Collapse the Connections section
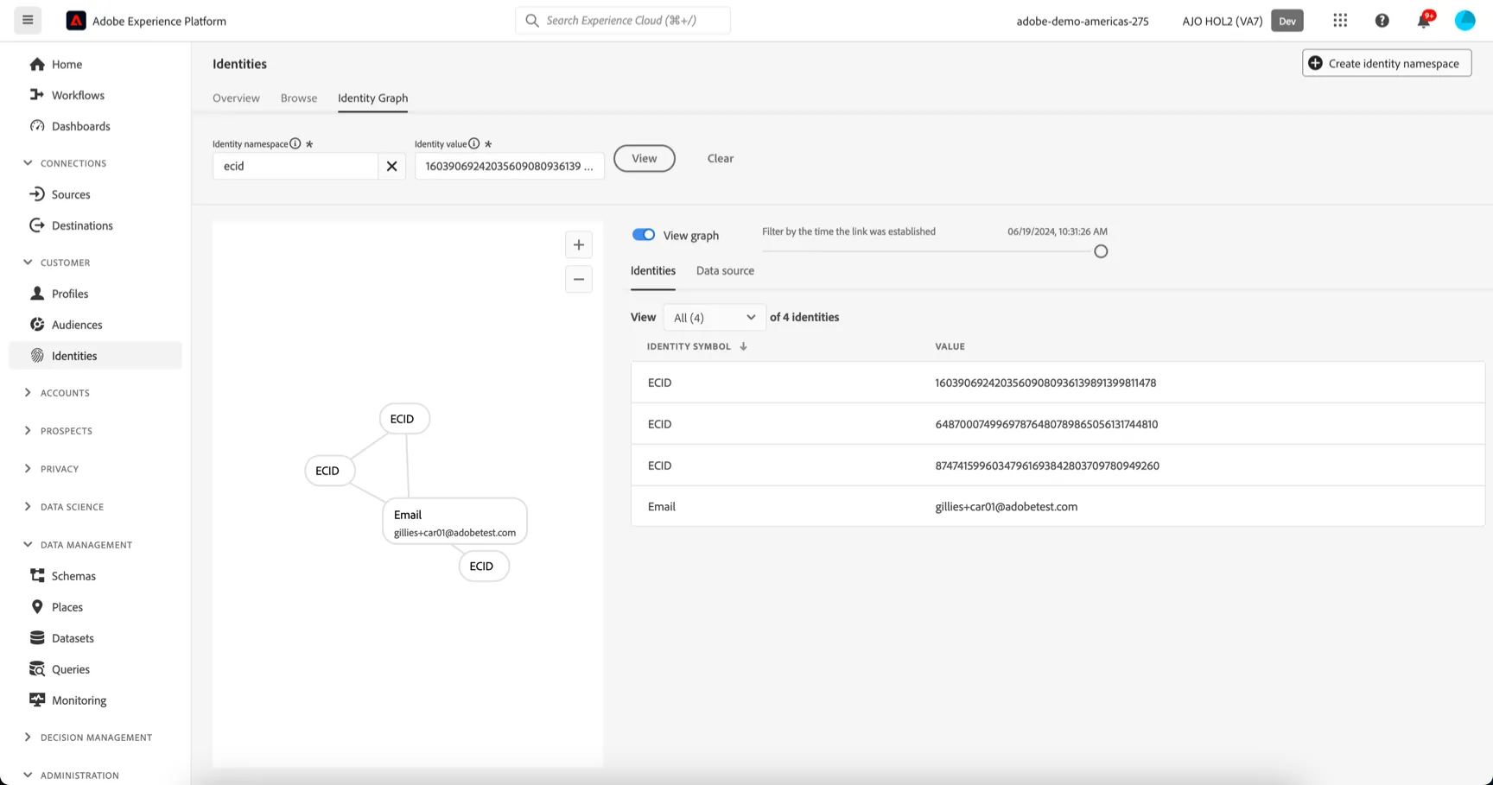 tap(28, 162)
